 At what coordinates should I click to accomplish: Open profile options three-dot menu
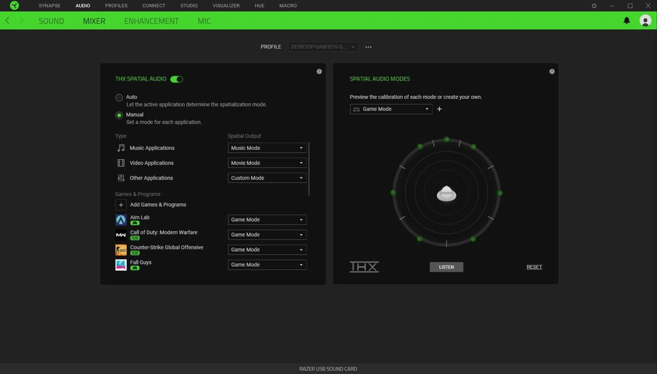[368, 47]
